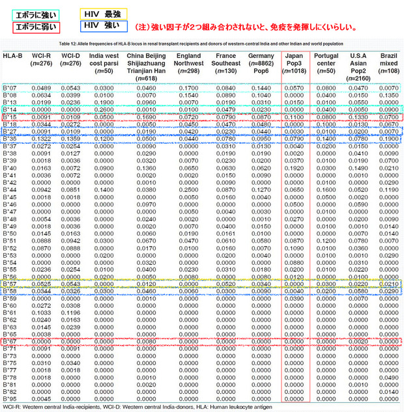Select the 'Brazil mixed' column header
Screen dimensions: 404x412
pos(389,63)
